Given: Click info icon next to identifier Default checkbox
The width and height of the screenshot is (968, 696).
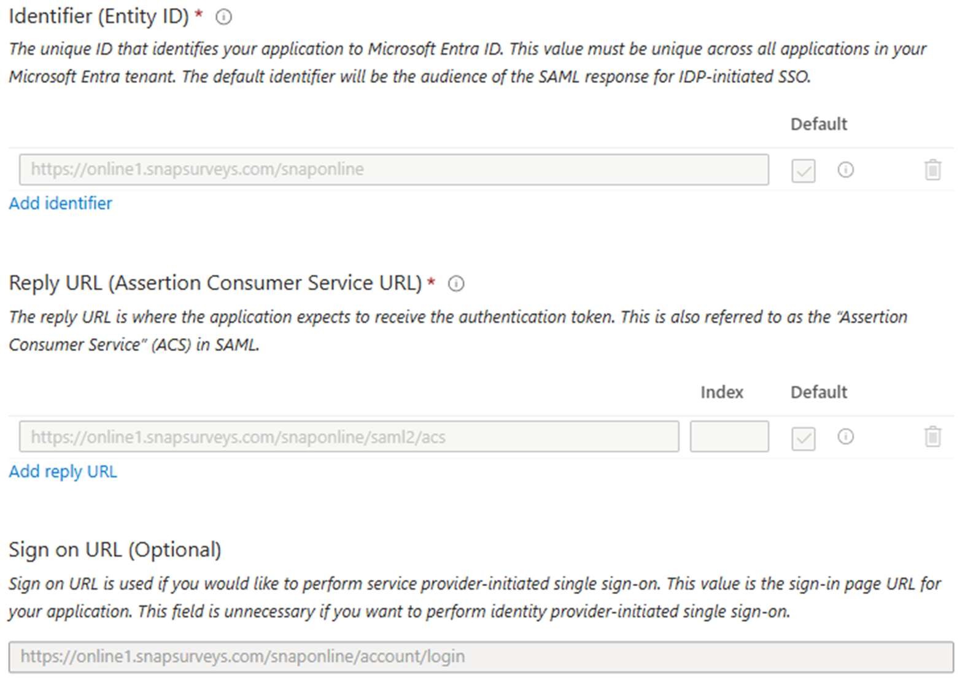Looking at the screenshot, I should (845, 169).
